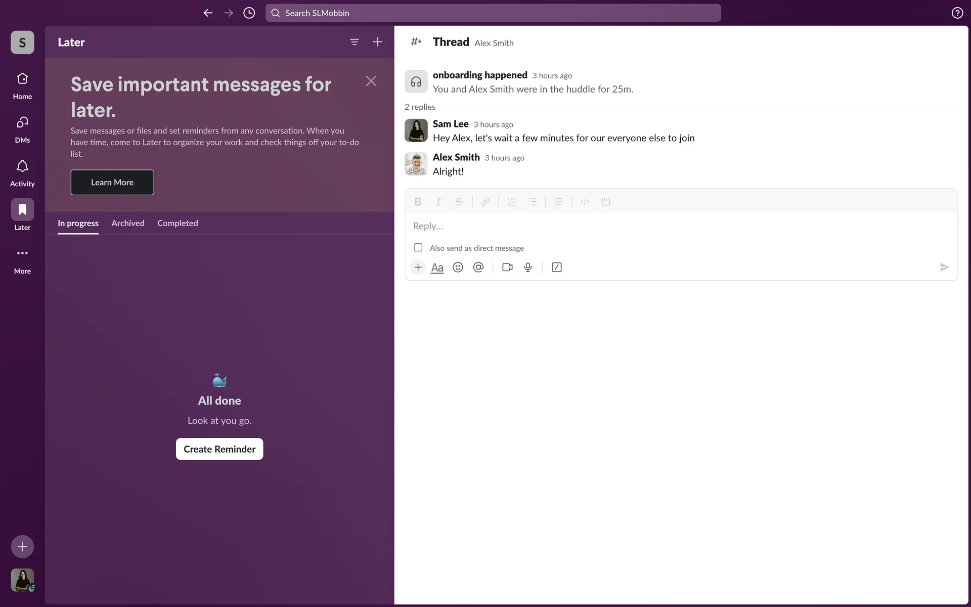The height and width of the screenshot is (607, 971).
Task: Click the Create Reminder button
Action: [x=219, y=449]
